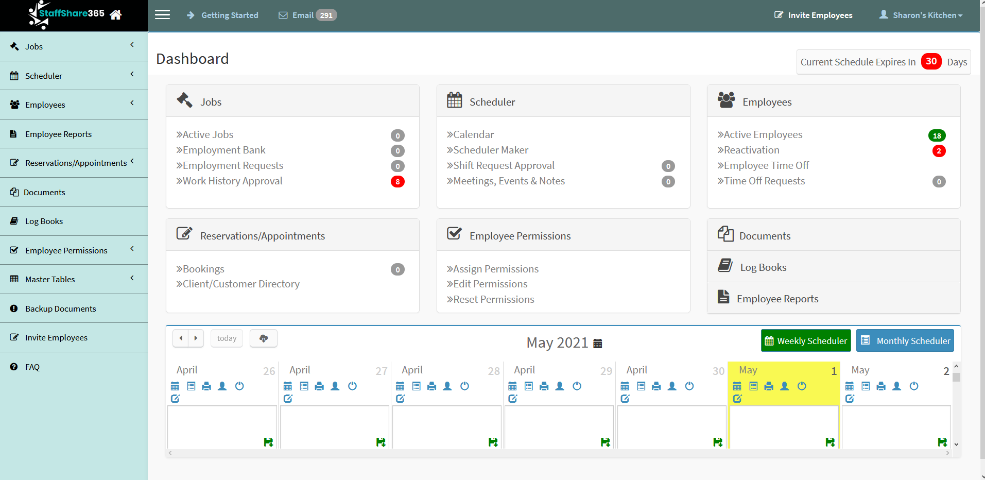Open the Work History Approval link
Viewport: 985px width, 480px height.
232,181
